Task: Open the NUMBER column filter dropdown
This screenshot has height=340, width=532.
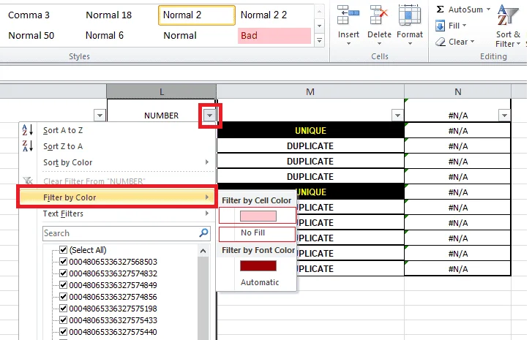Action: [210, 116]
